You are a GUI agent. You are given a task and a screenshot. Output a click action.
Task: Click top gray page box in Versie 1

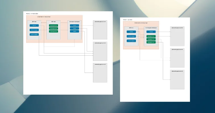pos(177,36)
